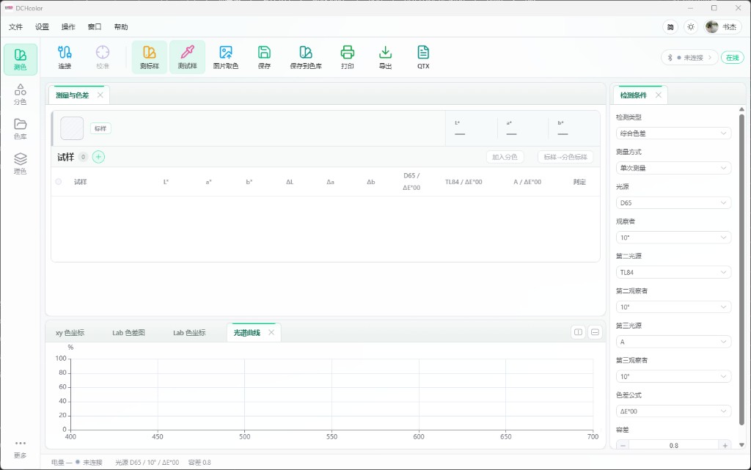Tick the select-all circle beside 试样 header
This screenshot has height=470, width=751.
click(x=59, y=182)
